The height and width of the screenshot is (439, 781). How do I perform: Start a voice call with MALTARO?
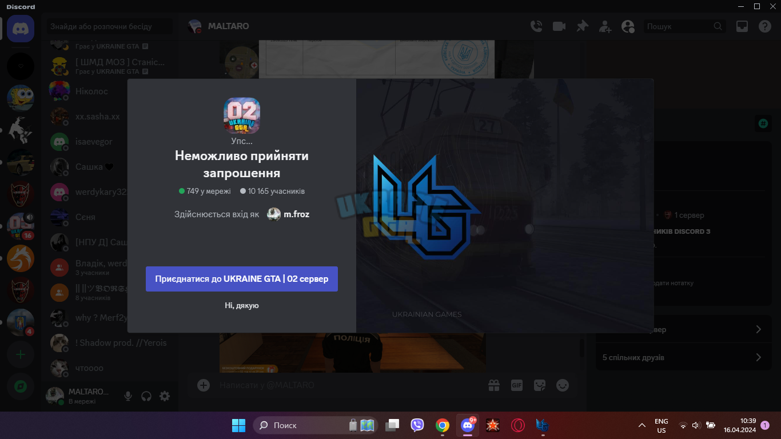point(536,26)
